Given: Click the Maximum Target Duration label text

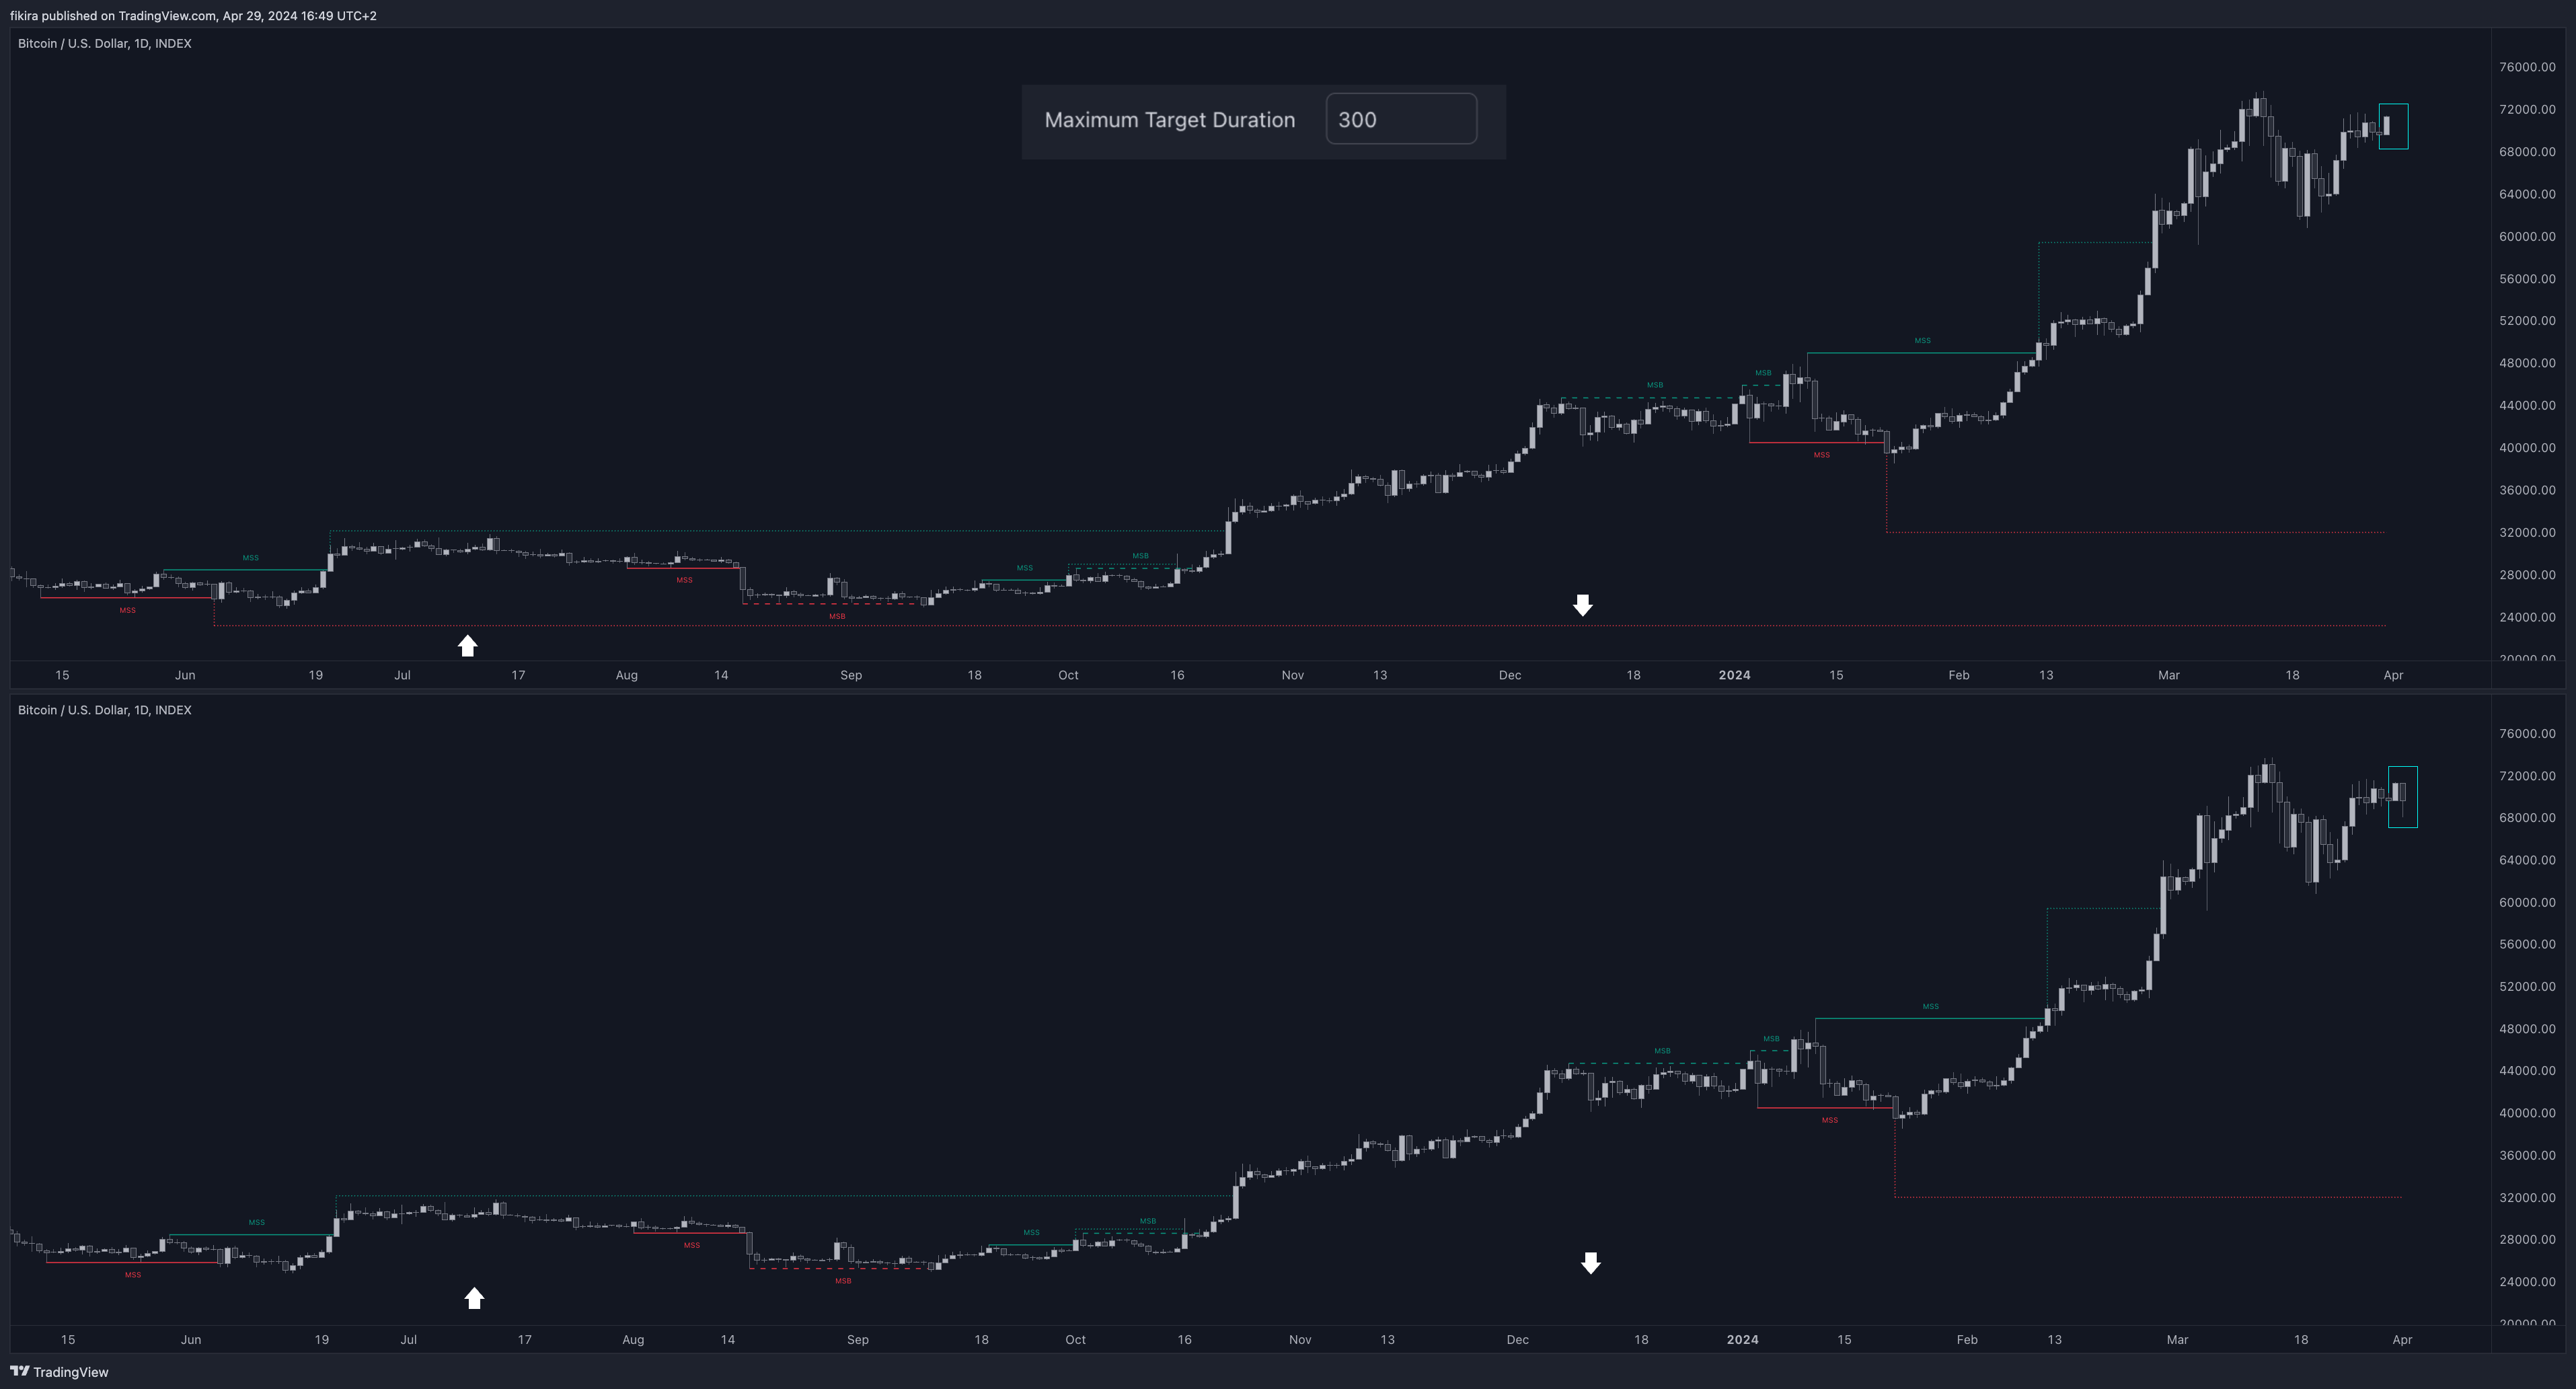Looking at the screenshot, I should click(x=1169, y=120).
